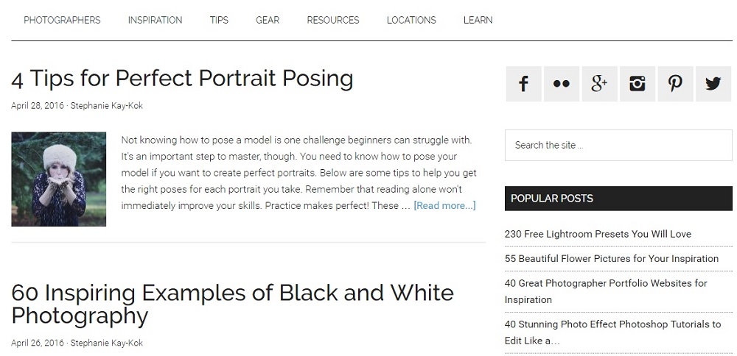
Task: Open the portrait posing article thumbnail
Action: (59, 179)
